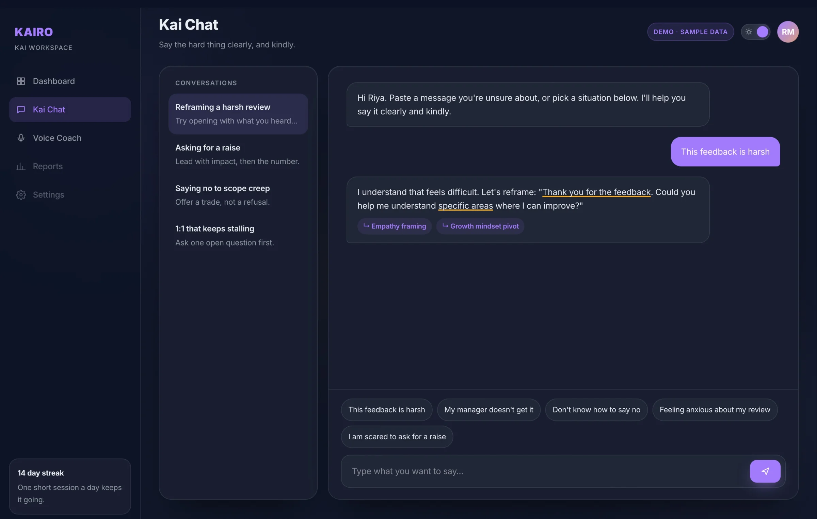The height and width of the screenshot is (519, 817).
Task: Open the RM user avatar
Action: (788, 32)
